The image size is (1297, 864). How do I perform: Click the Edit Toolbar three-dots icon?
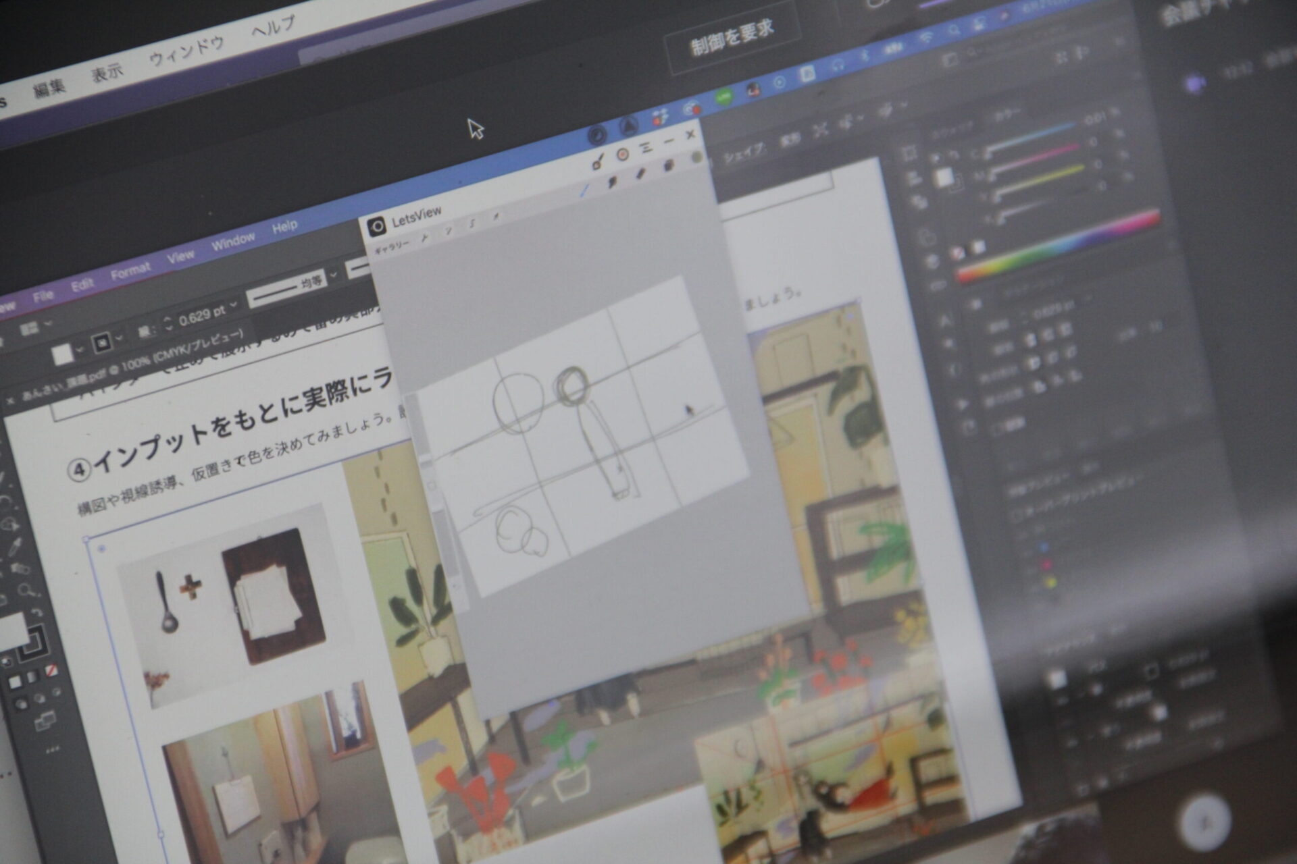pos(52,750)
